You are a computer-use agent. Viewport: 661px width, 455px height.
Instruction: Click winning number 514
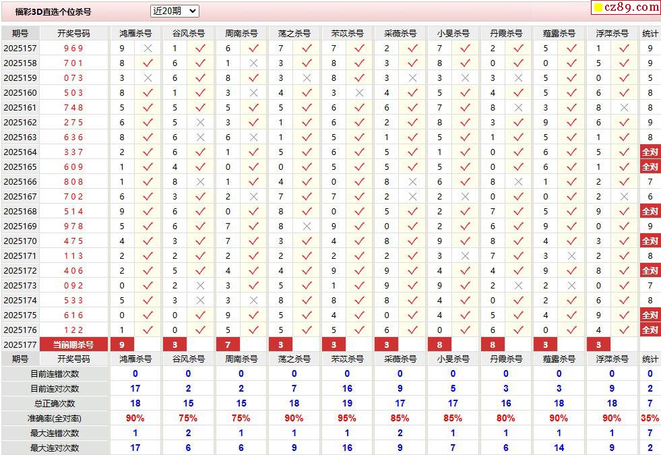pyautogui.click(x=73, y=211)
